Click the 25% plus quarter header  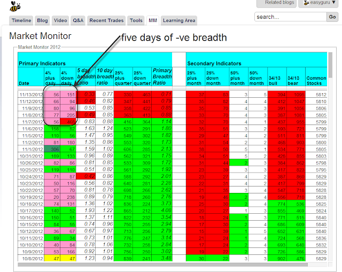(x=123, y=77)
